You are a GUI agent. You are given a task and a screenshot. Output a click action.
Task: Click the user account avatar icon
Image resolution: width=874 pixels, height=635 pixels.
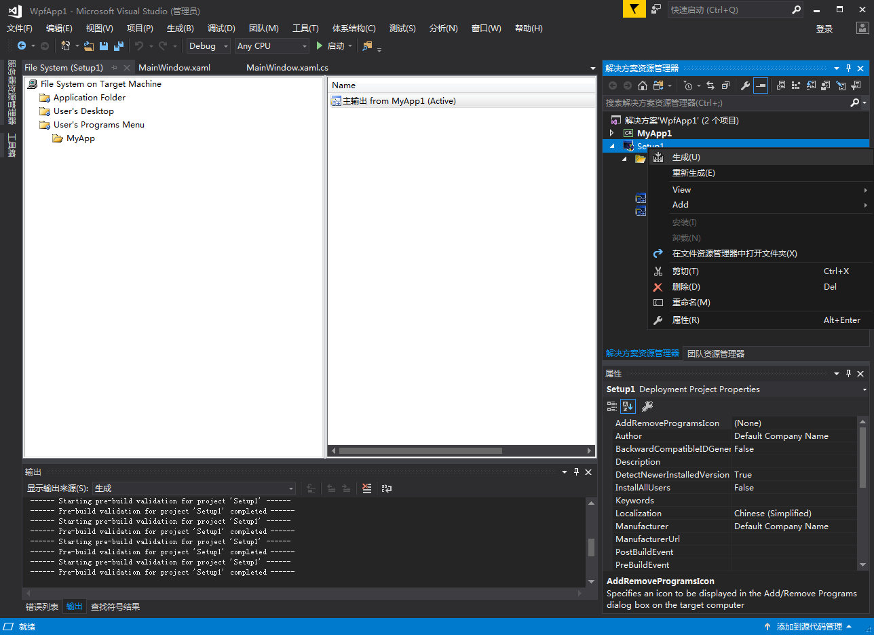[861, 28]
